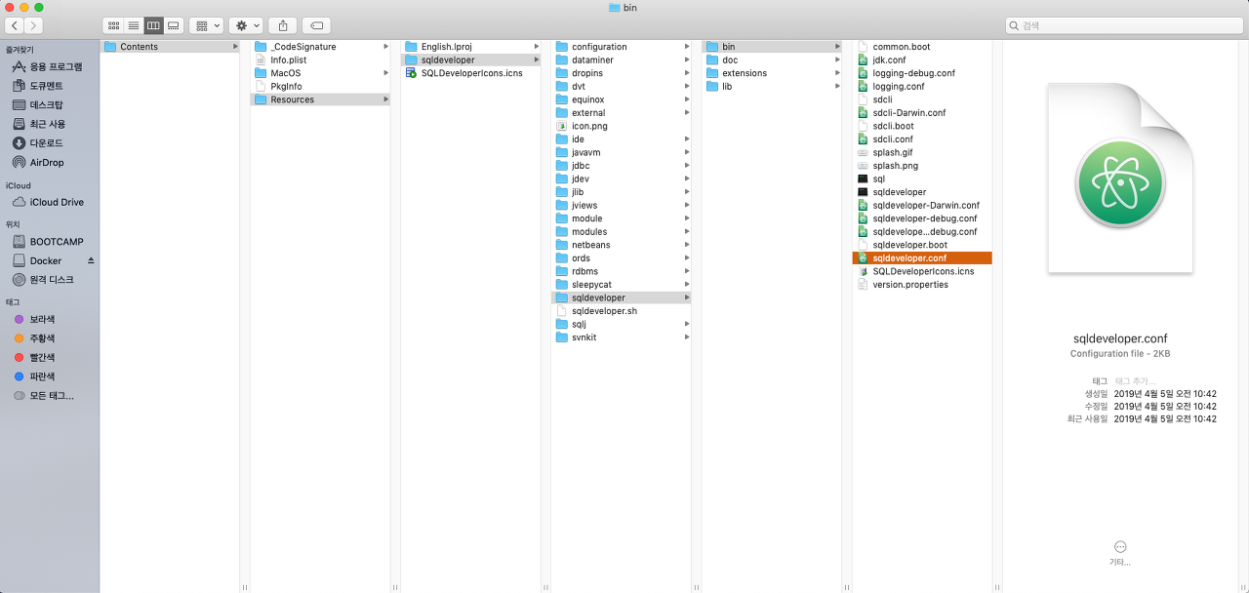Click the share toolbar button
Viewport: 1249px width, 593px height.
pos(283,25)
